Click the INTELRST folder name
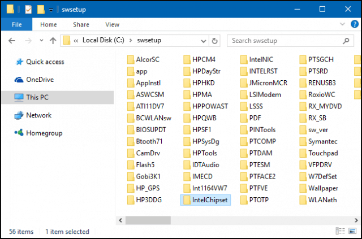Image resolution: width=362 pixels, height=239 pixels. [263, 71]
